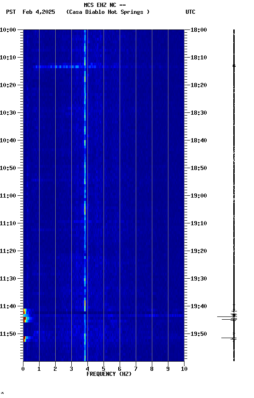Click the 9 Hz frequency tick label
This screenshot has width=254, height=398.
tap(168, 369)
